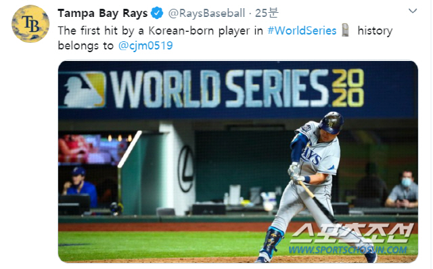Click the MLB logo in the photo

pos(84,89)
